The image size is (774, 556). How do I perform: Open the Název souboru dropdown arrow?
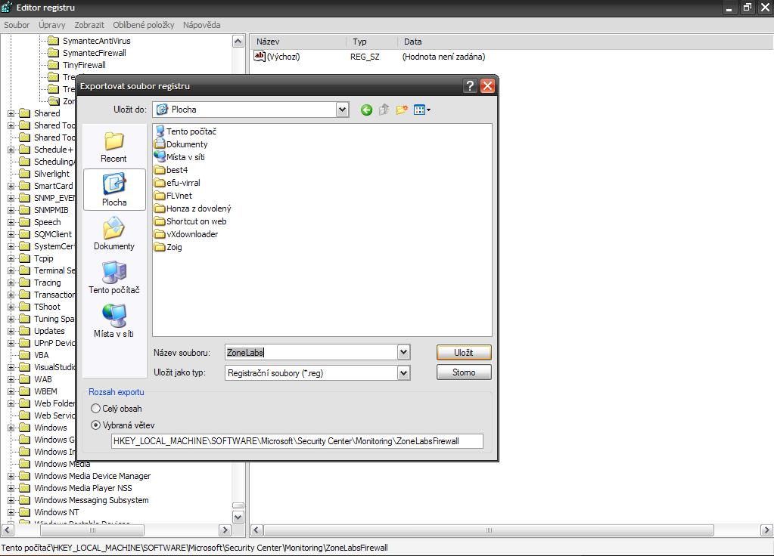tap(404, 352)
